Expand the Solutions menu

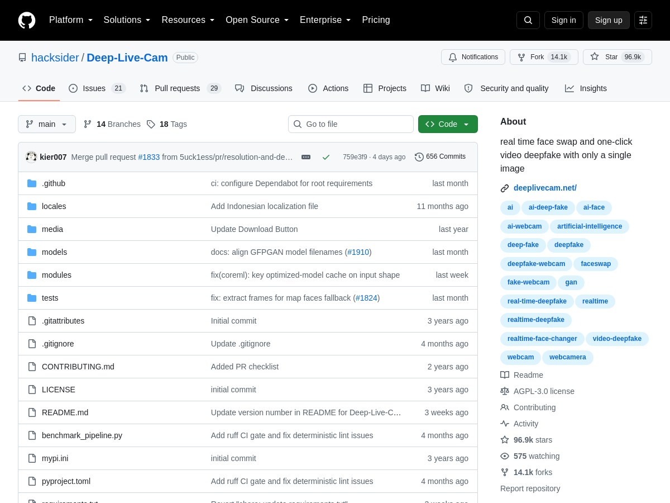[127, 20]
